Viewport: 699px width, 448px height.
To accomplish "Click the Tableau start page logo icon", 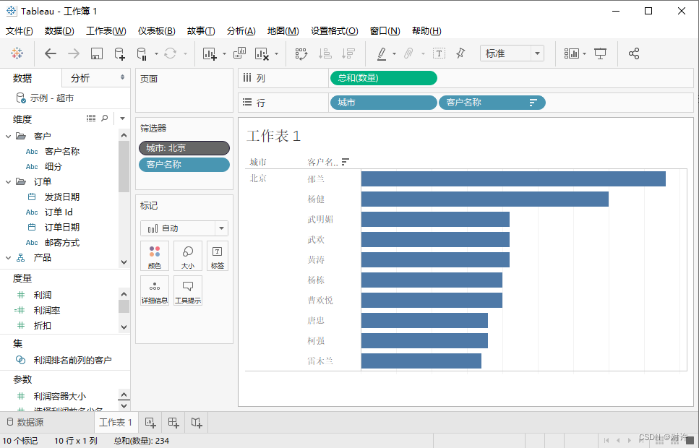I will click(x=17, y=53).
